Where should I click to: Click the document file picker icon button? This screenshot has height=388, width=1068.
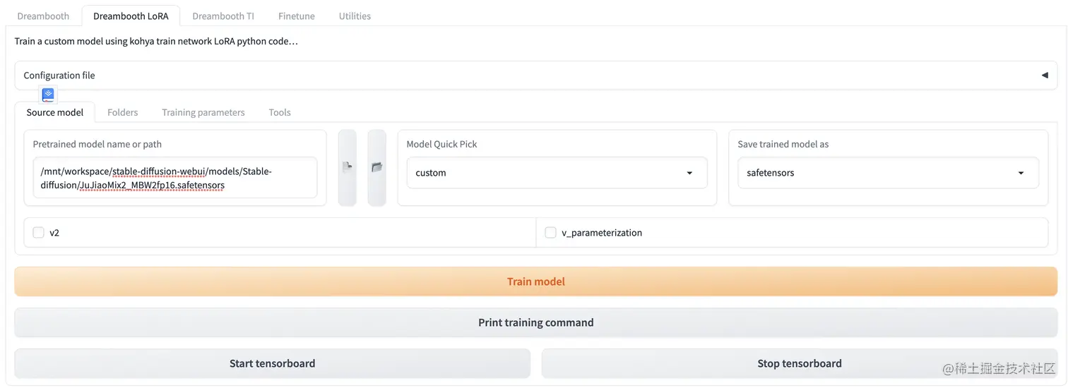pos(347,167)
